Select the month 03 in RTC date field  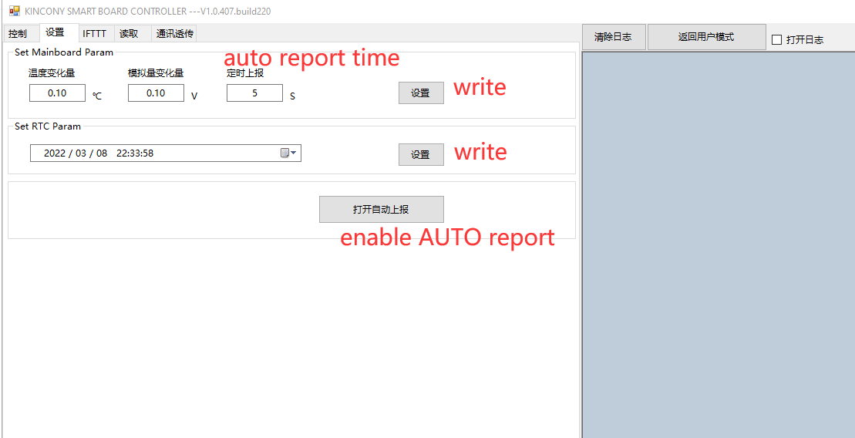[x=81, y=153]
